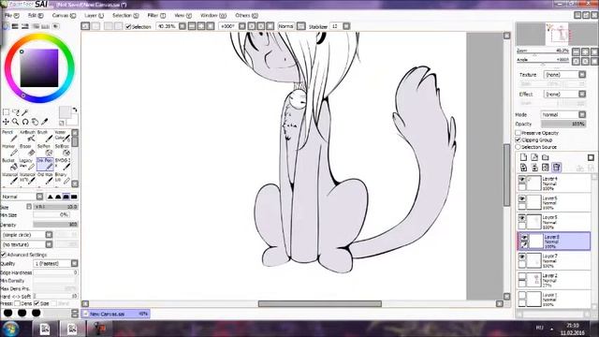
Task: Select the hand pan tool
Action: 35,122
